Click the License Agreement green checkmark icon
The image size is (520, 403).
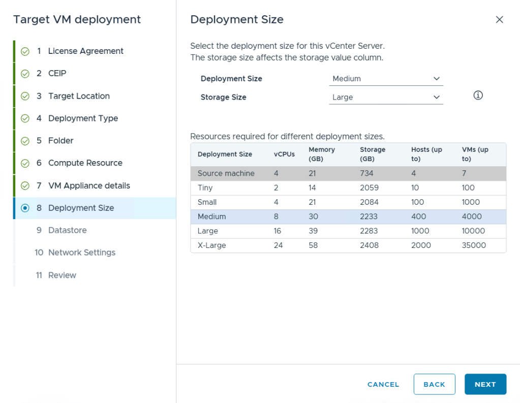tap(25, 51)
